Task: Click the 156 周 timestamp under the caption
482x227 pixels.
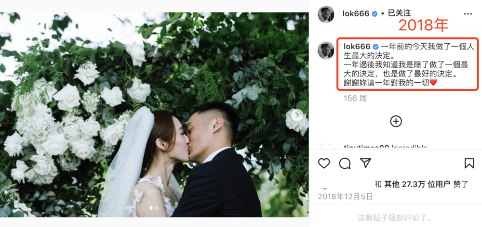Action: click(x=355, y=98)
